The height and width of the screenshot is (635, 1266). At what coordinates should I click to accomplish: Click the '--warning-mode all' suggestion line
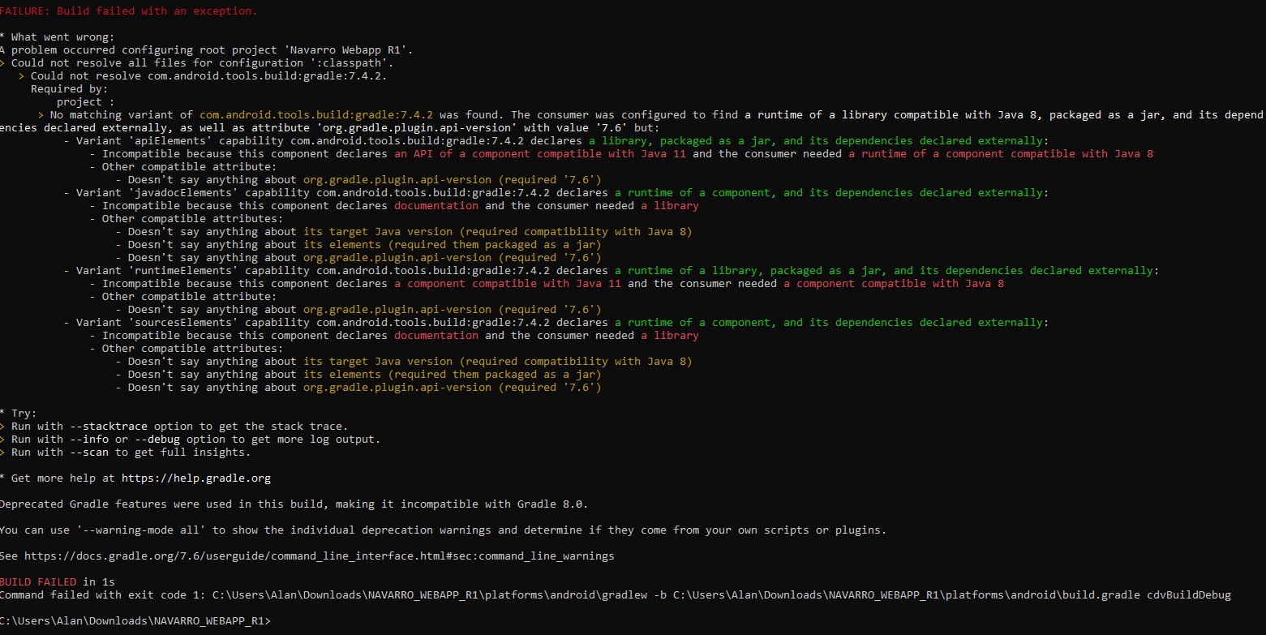click(444, 530)
